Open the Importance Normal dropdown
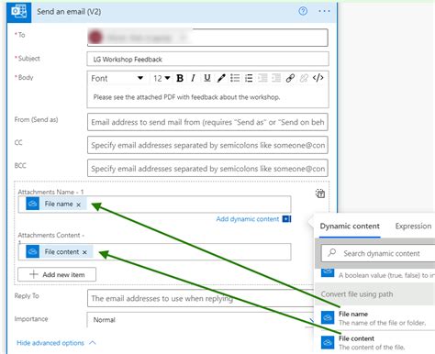This screenshot has width=435, height=354. (x=200, y=320)
